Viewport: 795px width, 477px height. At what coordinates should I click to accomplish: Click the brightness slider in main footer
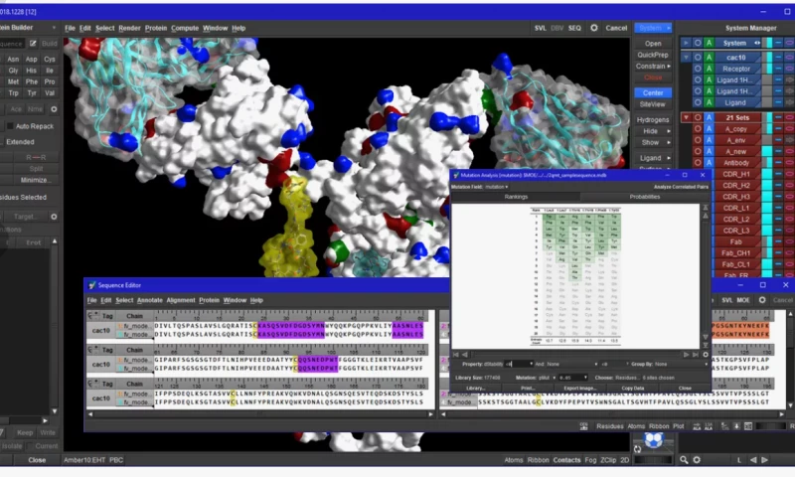pos(653,460)
